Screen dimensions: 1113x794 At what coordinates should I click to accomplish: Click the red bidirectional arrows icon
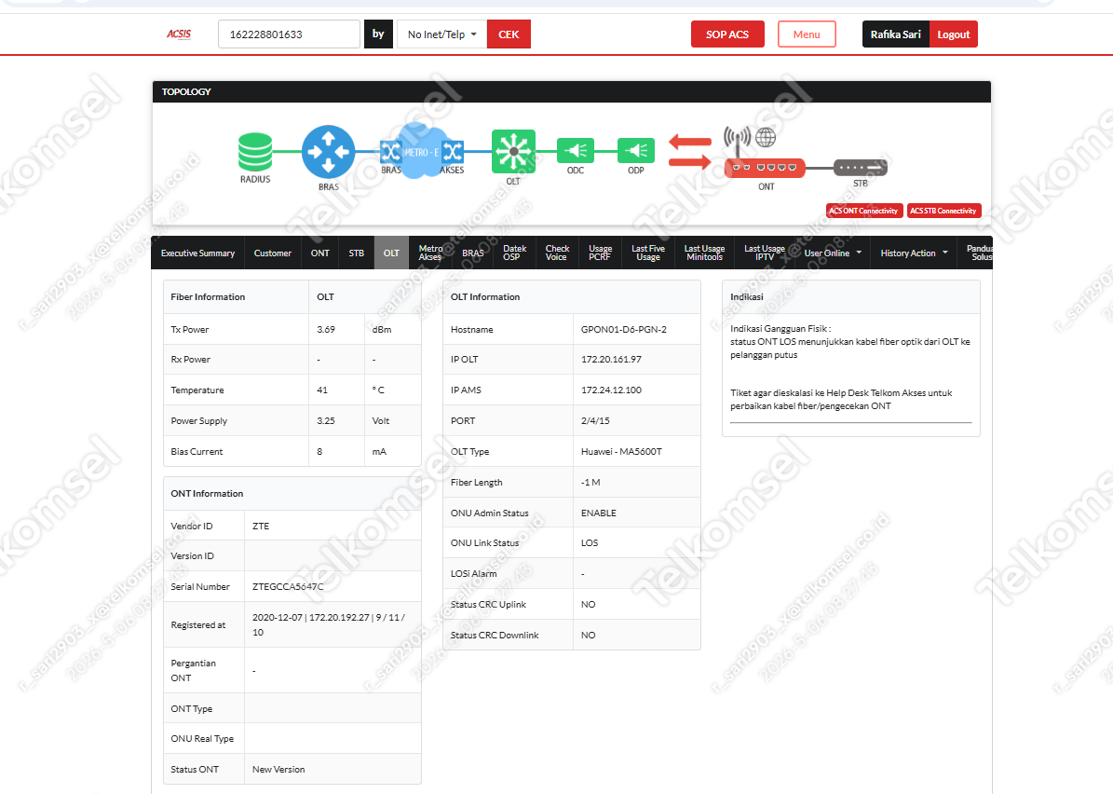point(690,152)
